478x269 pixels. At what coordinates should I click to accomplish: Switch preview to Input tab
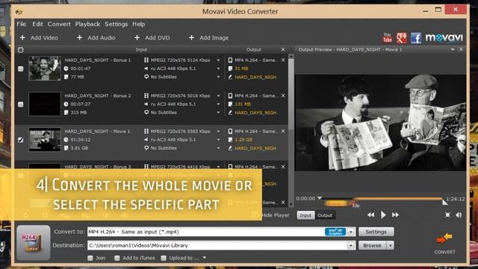click(305, 215)
